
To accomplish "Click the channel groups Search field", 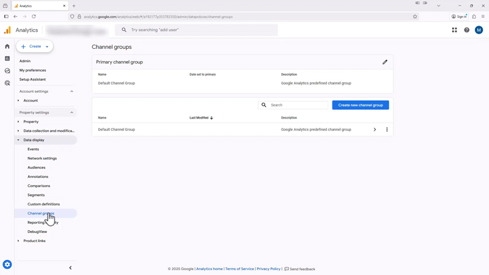I will 297,105.
